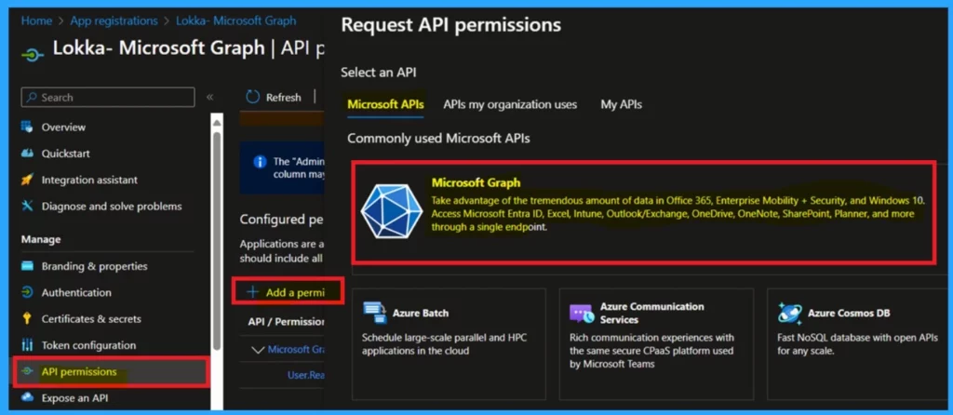Open Expose an API page
The image size is (953, 415).
(x=74, y=398)
